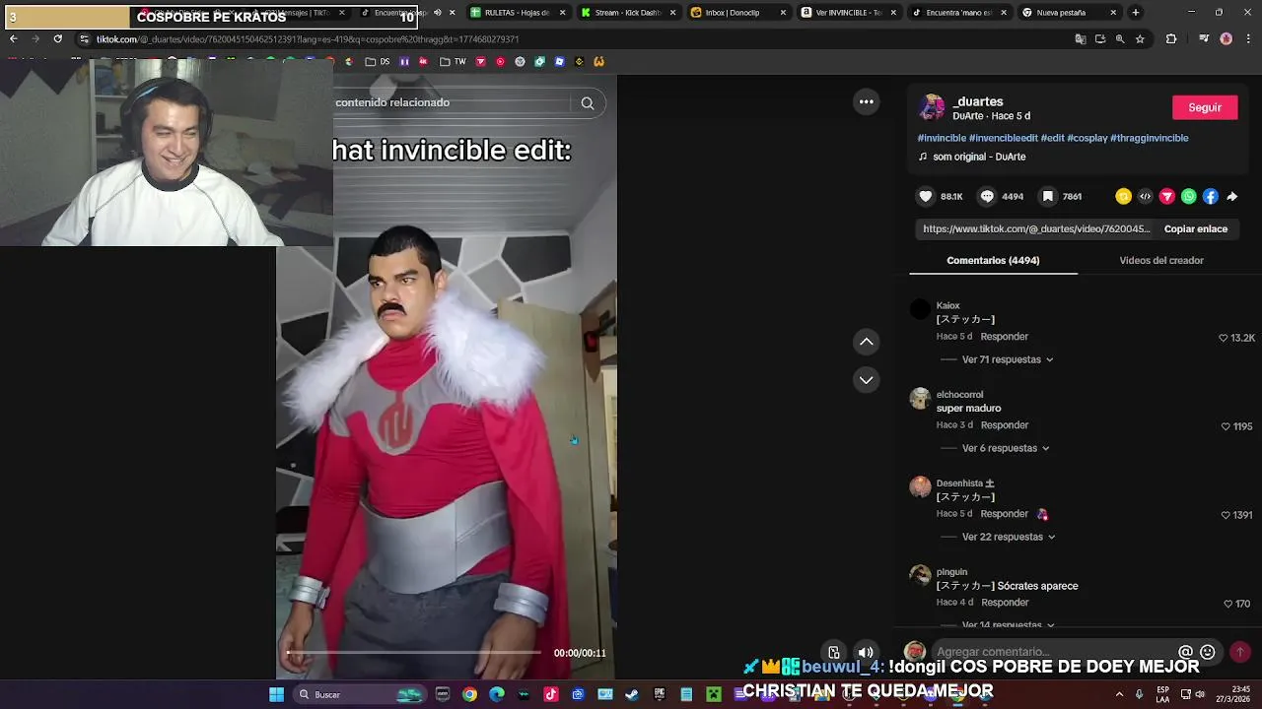Open Chrome extensions puzzle icon

(x=1171, y=38)
